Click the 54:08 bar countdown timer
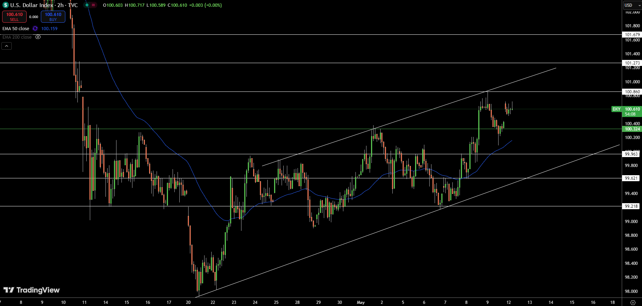The width and height of the screenshot is (642, 306). (x=630, y=114)
